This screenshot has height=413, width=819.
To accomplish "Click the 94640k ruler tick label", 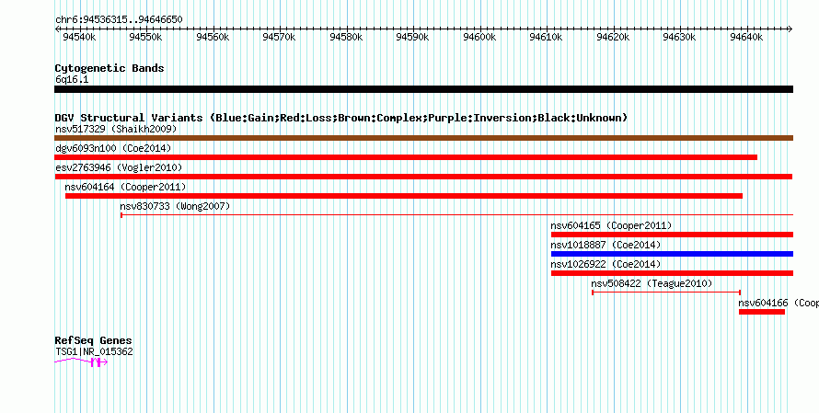I will [x=747, y=37].
